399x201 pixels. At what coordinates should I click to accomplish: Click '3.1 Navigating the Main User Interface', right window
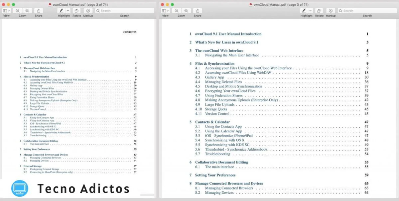227,55
